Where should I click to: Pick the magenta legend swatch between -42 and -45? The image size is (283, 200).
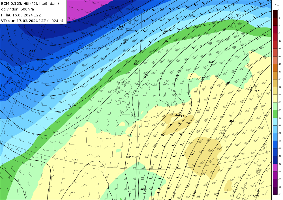pos(275,168)
